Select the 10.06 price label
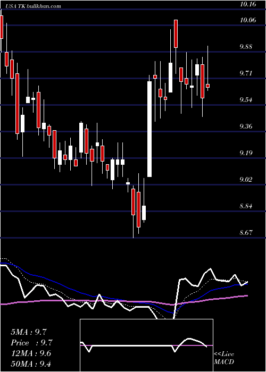This screenshot has width=266, height=372. pyautogui.click(x=248, y=20)
